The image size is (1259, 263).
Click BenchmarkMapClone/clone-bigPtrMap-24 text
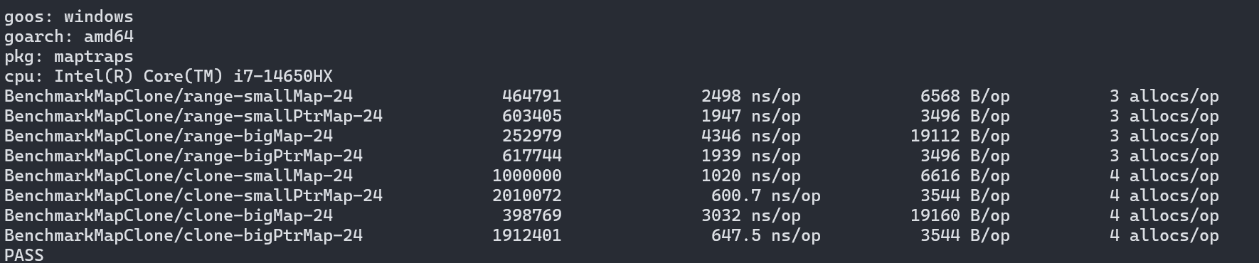184,235
